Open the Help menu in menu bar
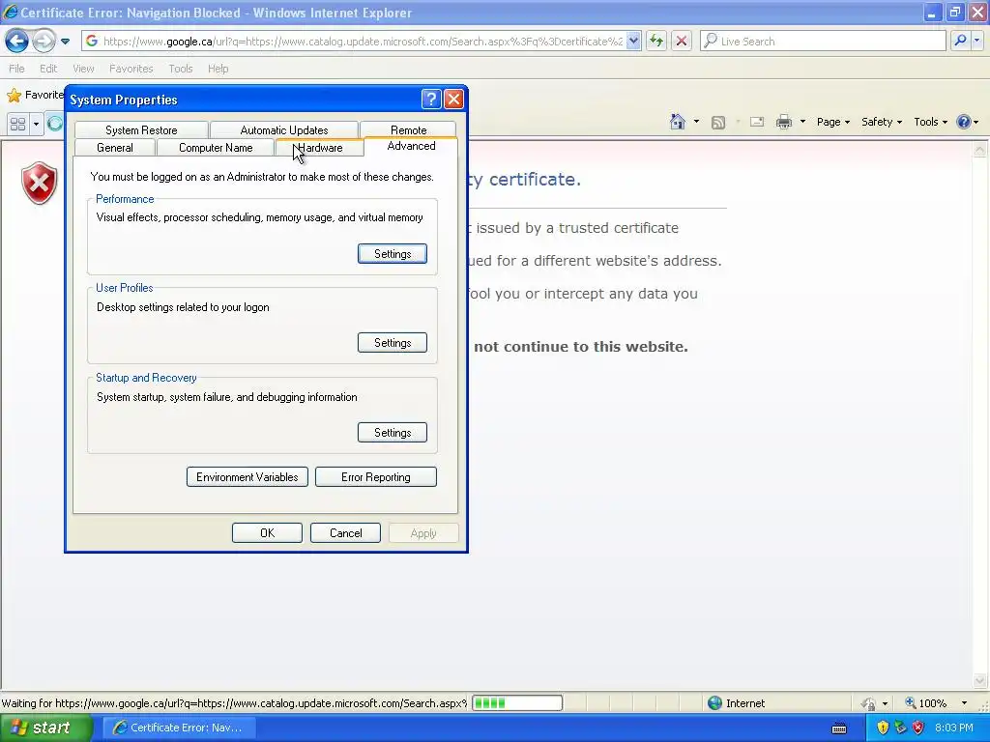 coord(218,69)
